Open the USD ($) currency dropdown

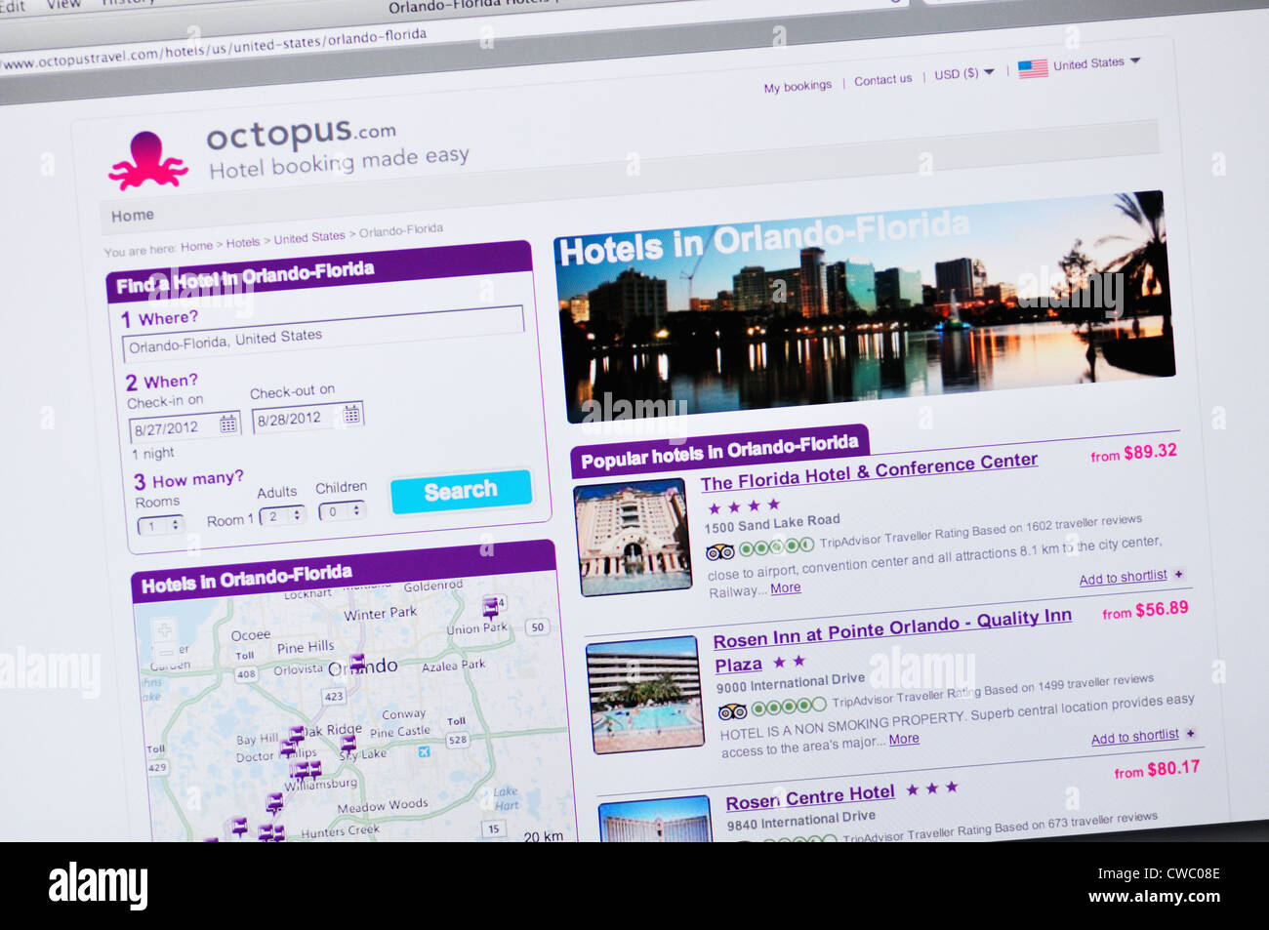pos(963,73)
